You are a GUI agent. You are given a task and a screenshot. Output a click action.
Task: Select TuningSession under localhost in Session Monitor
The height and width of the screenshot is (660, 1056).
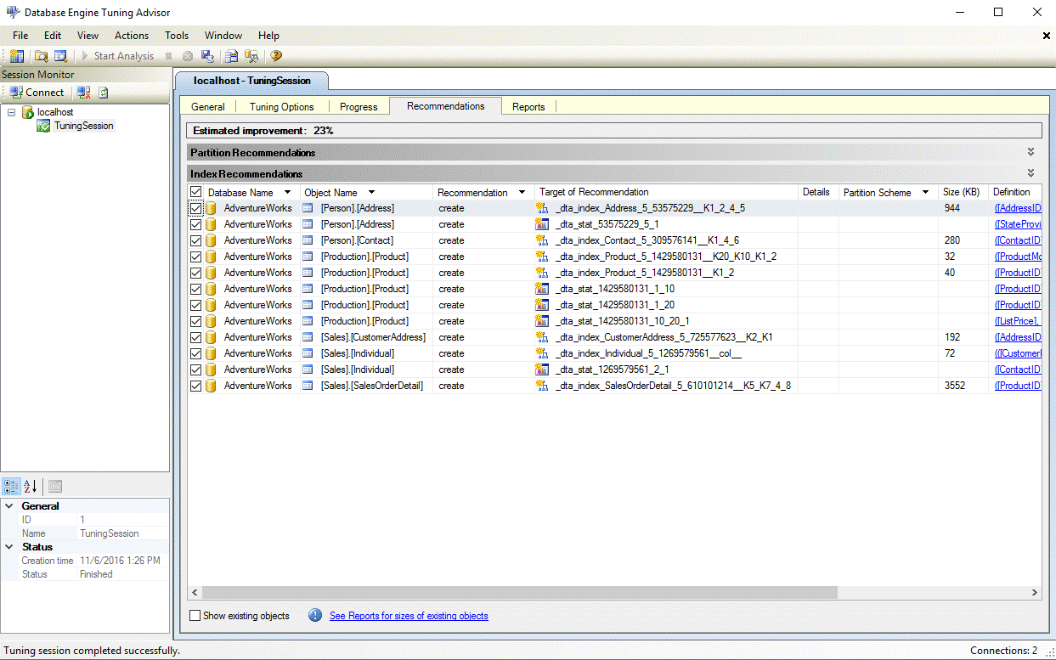[82, 125]
